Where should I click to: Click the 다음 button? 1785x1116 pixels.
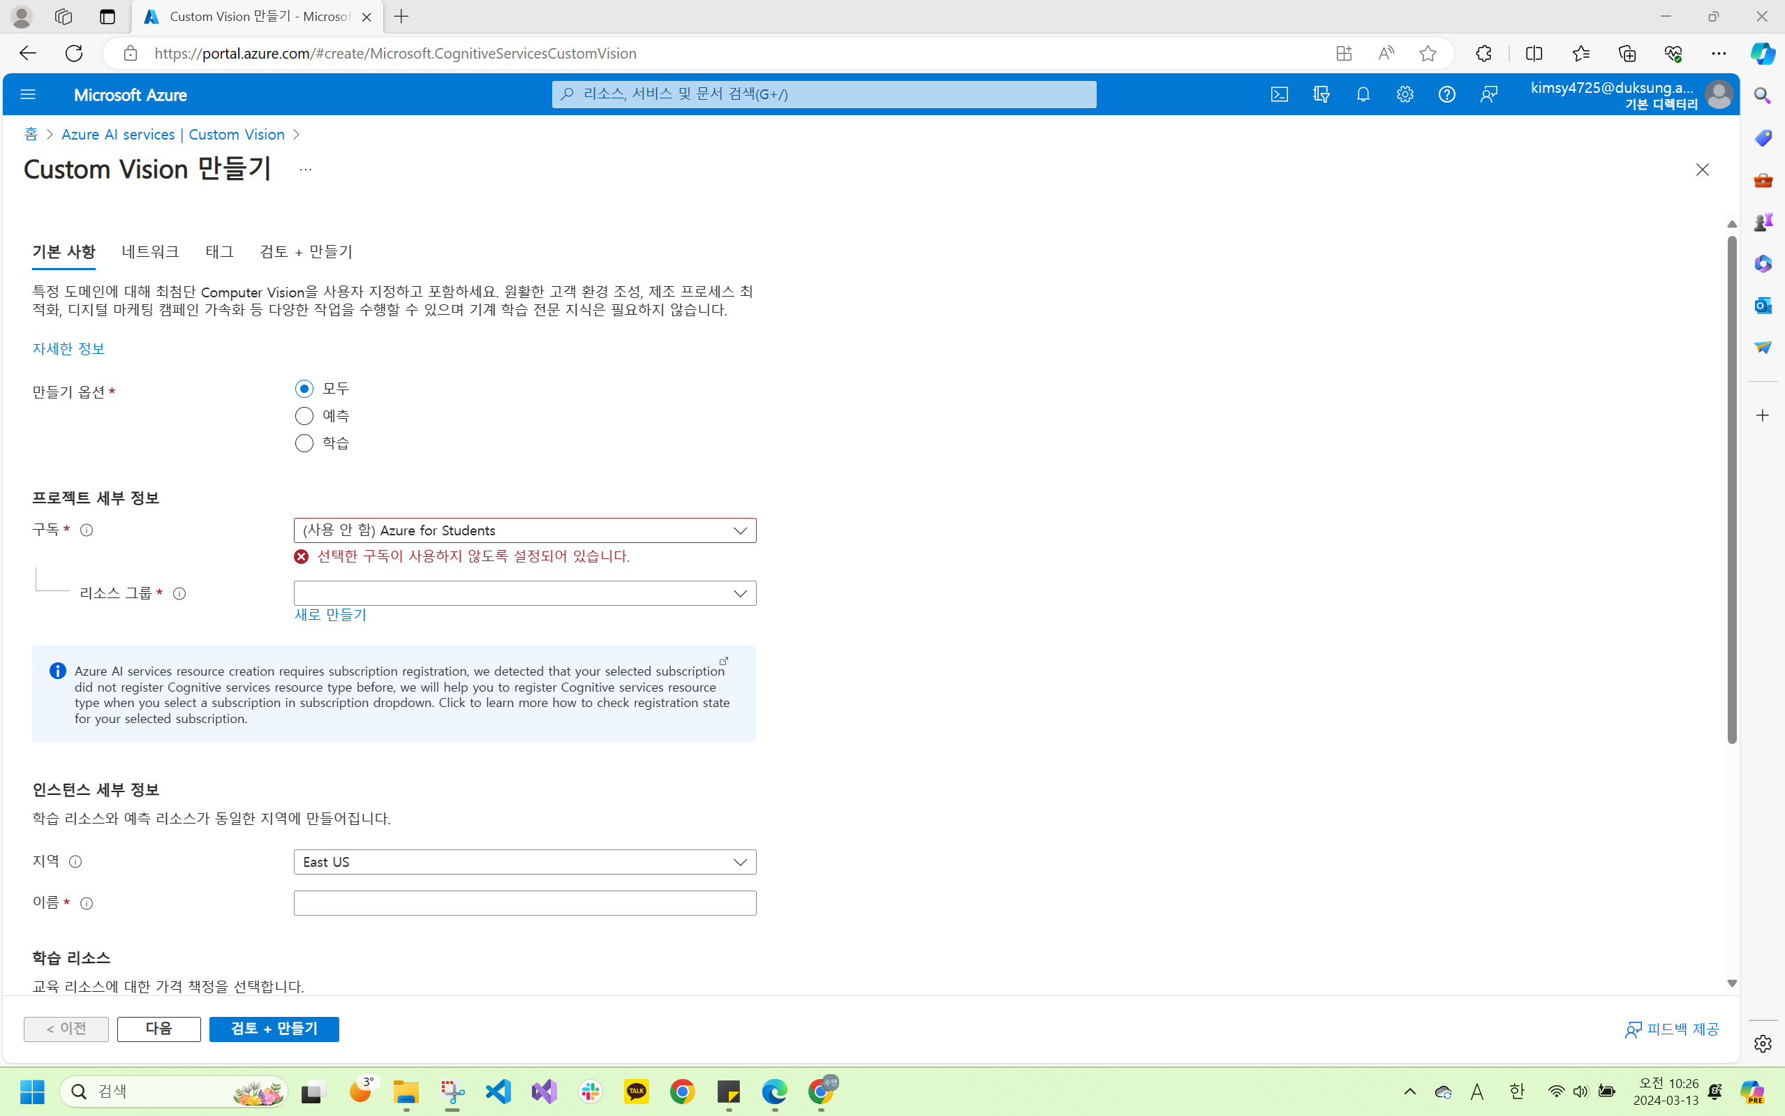158,1029
